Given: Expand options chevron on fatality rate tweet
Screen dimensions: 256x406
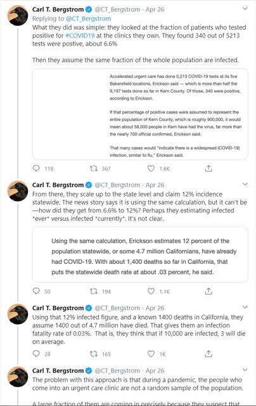Looking at the screenshot, I should point(245,307).
